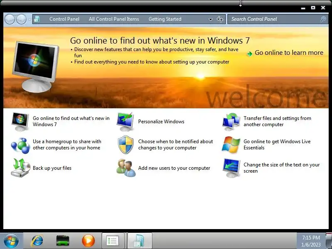This screenshot has width=332, height=249.
Task: Open Personalize Windows
Action: 161,122
